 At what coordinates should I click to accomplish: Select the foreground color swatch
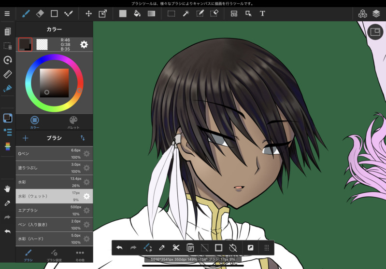coord(25,44)
